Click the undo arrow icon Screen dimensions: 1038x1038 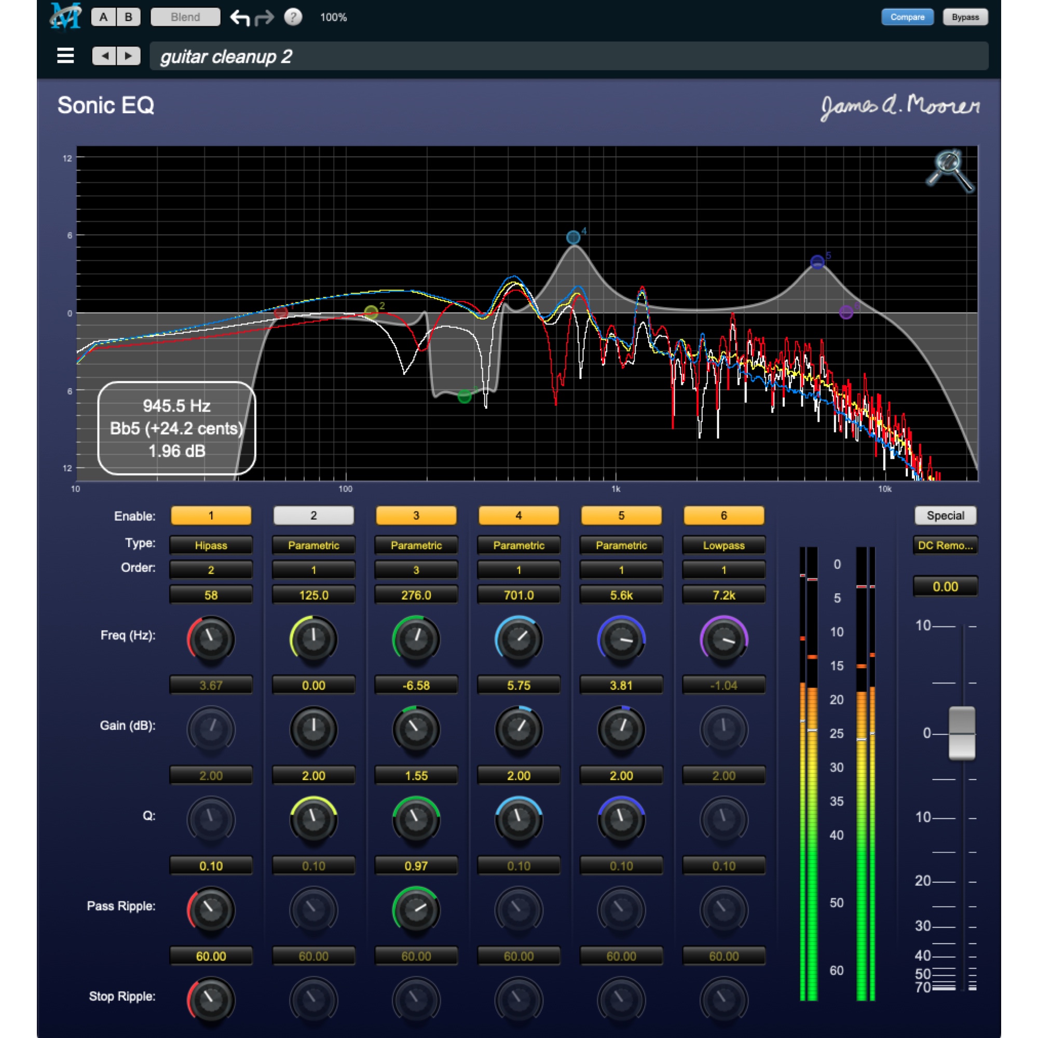pyautogui.click(x=240, y=17)
